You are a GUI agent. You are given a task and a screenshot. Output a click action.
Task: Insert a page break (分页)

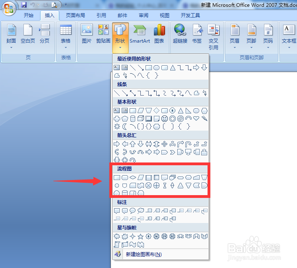(45, 34)
